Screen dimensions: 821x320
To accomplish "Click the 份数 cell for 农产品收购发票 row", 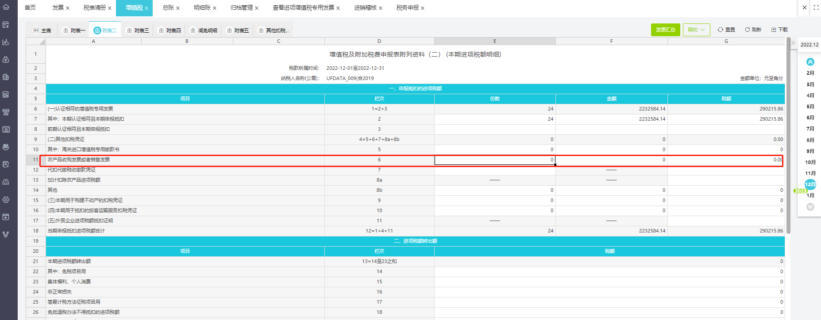I will [x=494, y=160].
